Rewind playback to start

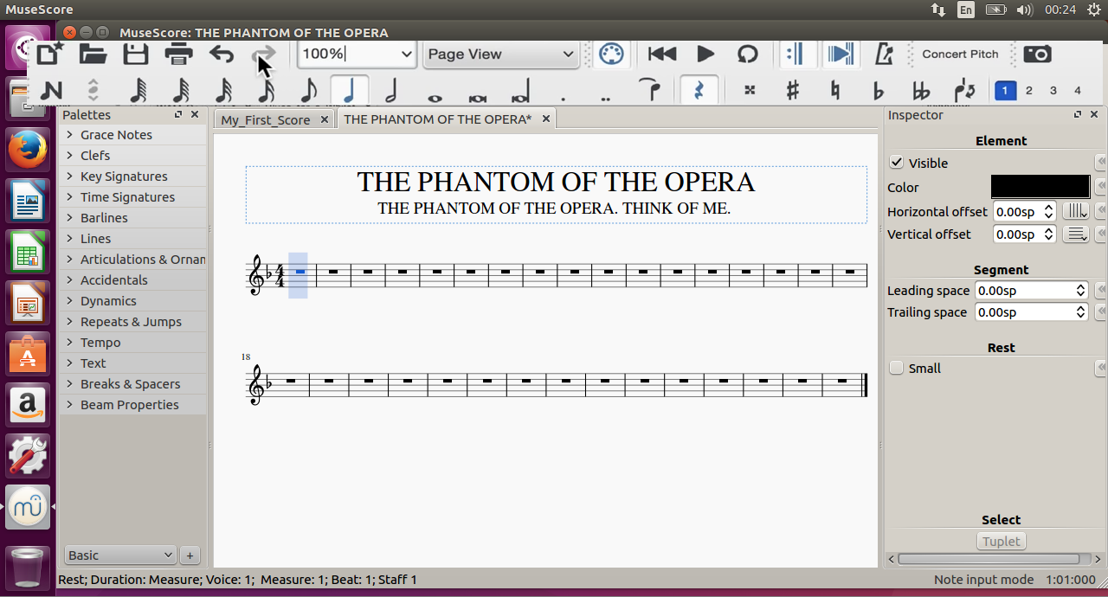[662, 54]
